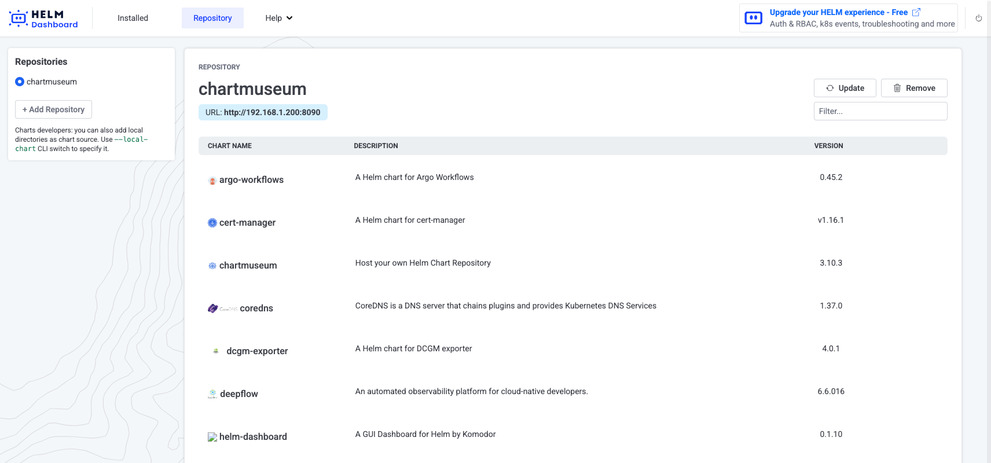Focus the Filter input field
Image resolution: width=991 pixels, height=463 pixels.
click(x=880, y=111)
